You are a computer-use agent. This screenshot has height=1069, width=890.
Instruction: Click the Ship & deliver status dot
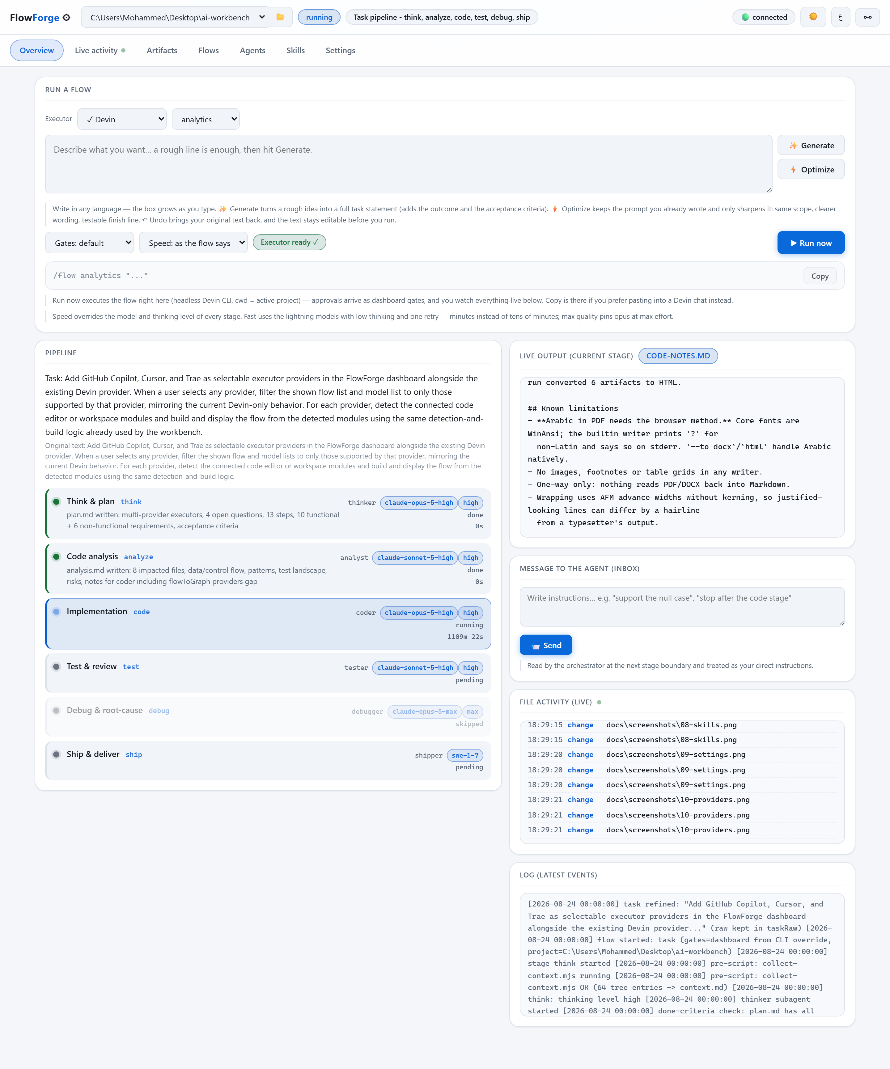coord(57,754)
